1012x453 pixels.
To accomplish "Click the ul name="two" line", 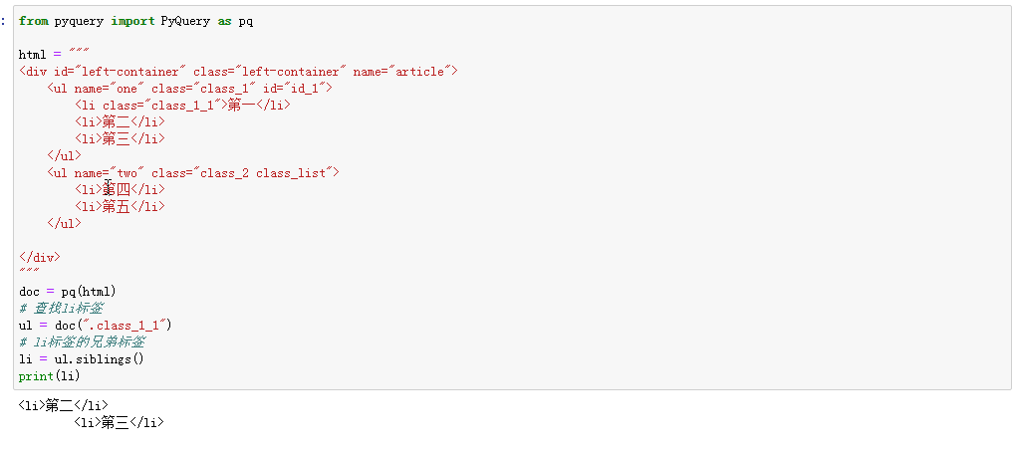I will click(193, 173).
